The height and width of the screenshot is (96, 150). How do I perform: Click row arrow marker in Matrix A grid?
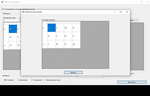(4, 29)
